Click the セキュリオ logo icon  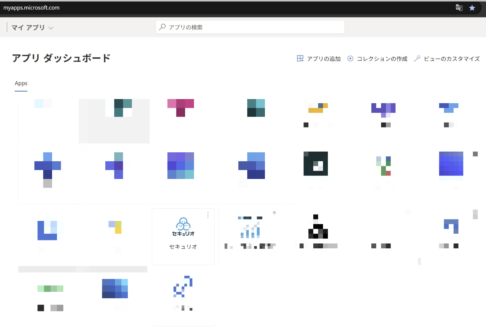(183, 227)
